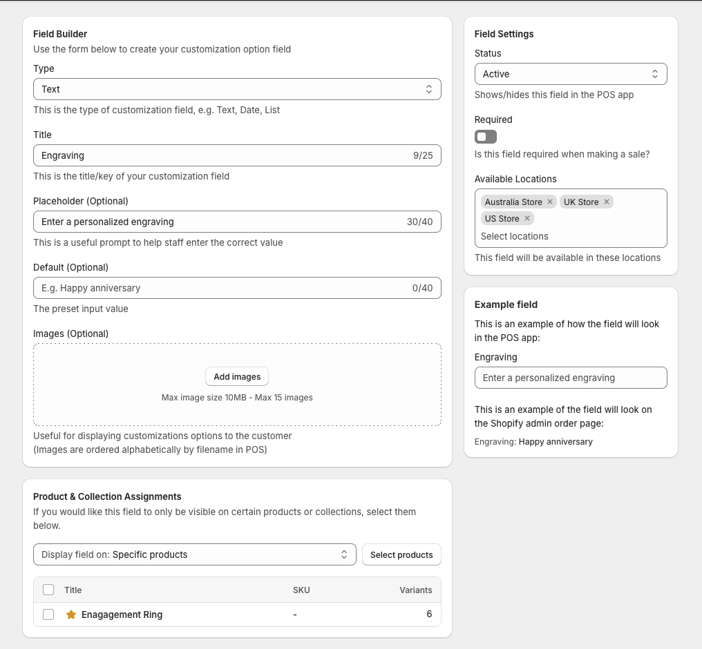Click the Select products button

401,554
